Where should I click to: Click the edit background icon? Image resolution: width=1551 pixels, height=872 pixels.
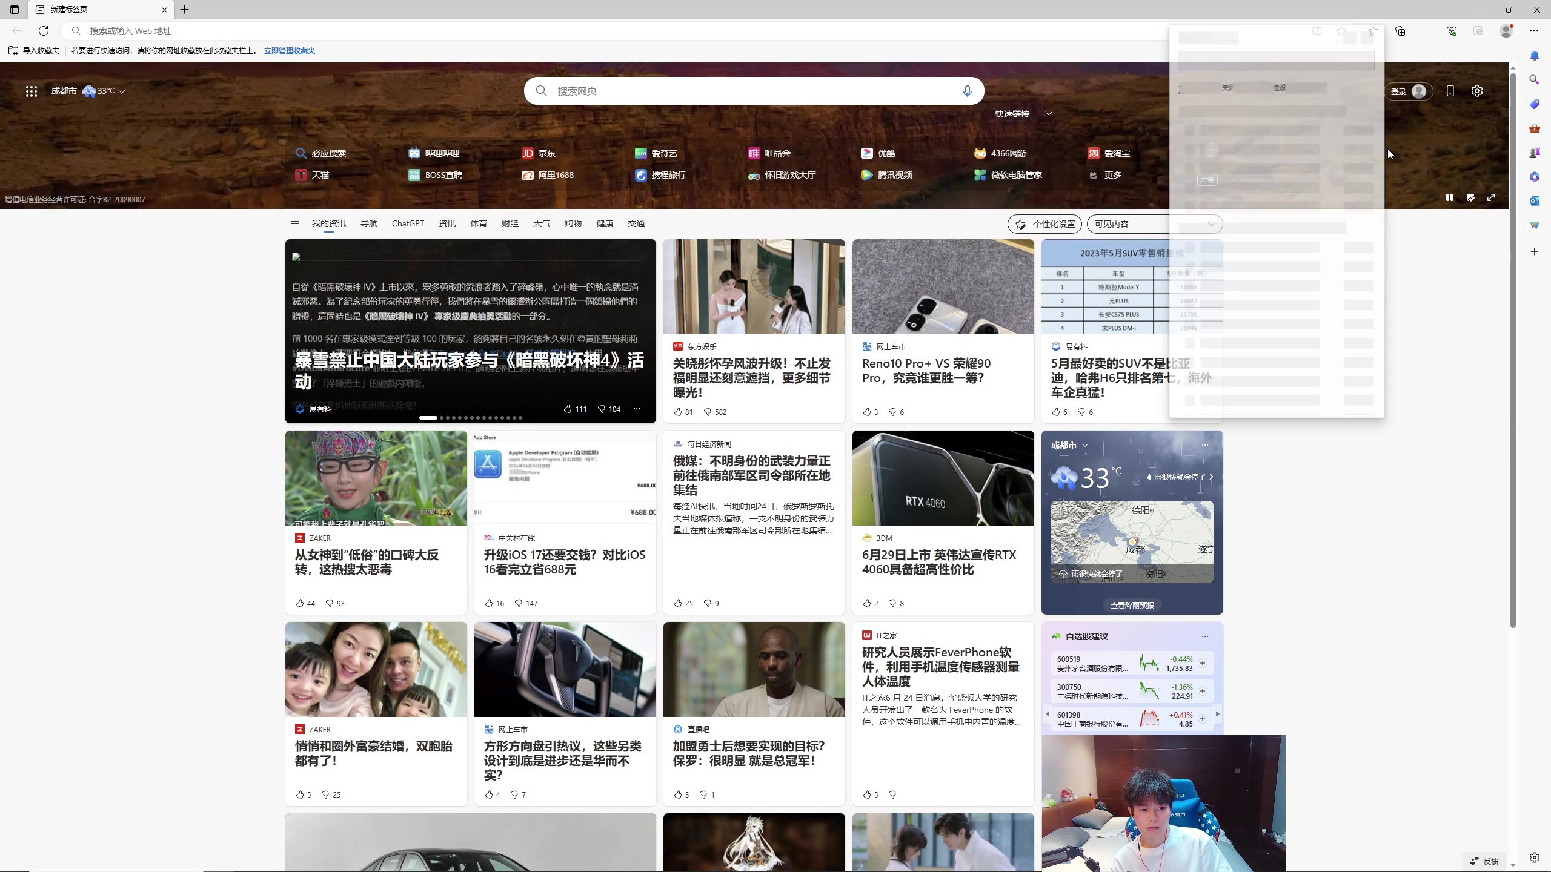point(1470,197)
